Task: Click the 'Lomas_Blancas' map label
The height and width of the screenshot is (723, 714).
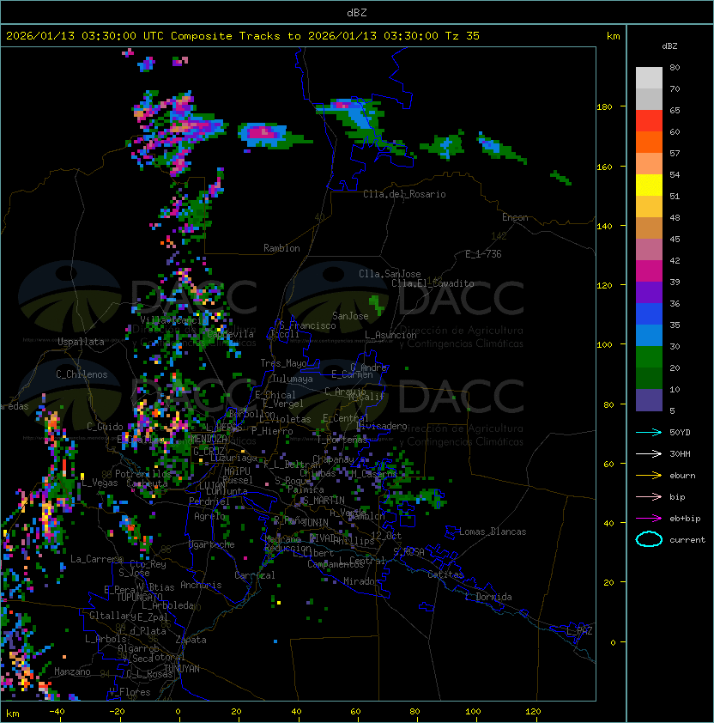Action: pos(493,532)
